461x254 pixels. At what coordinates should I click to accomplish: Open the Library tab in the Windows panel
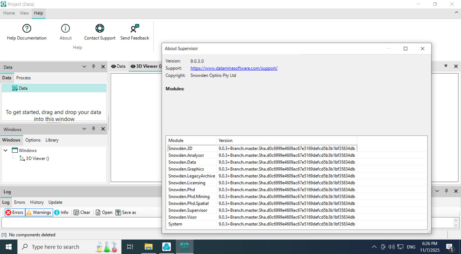(x=52, y=140)
